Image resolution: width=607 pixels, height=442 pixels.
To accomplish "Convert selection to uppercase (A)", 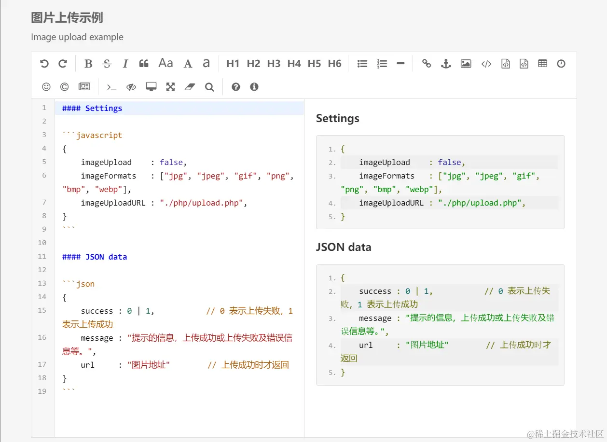I will [x=188, y=64].
